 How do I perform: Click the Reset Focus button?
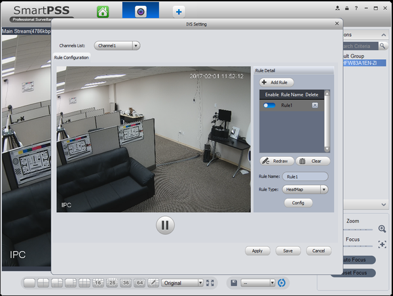(x=359, y=273)
